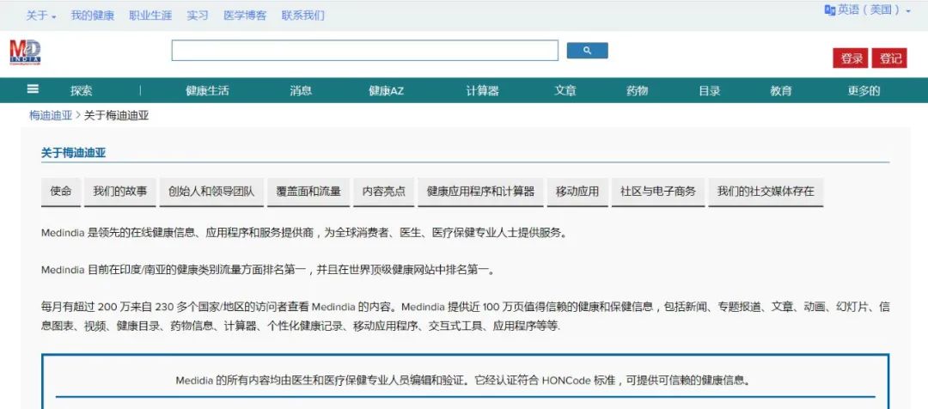Screen dimensions: 928x409
Task: Select 社区与电子商务 tab
Action: pos(658,192)
